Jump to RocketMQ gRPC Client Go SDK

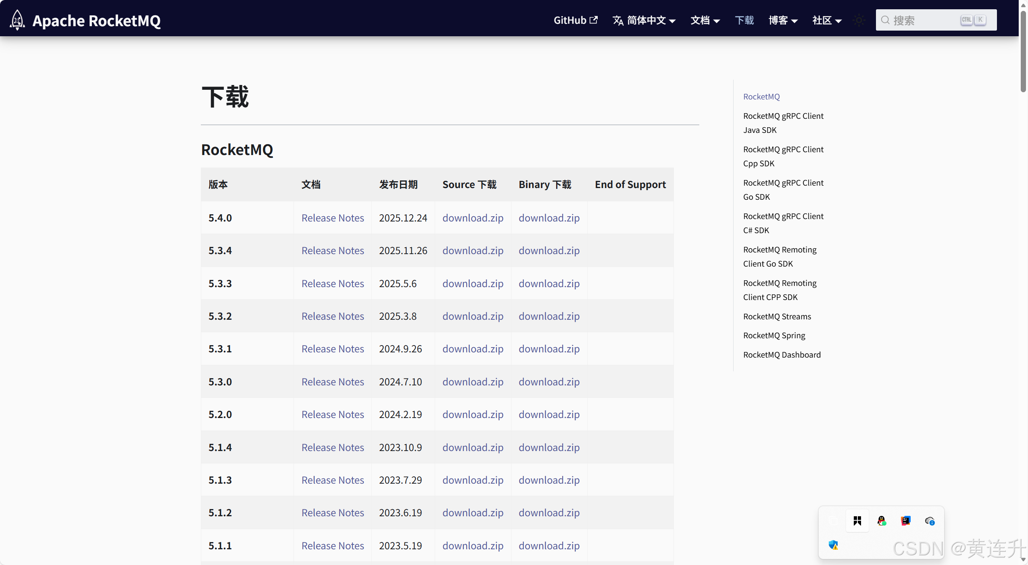(783, 190)
